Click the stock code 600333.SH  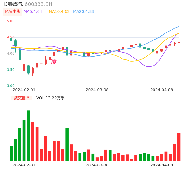38,4
